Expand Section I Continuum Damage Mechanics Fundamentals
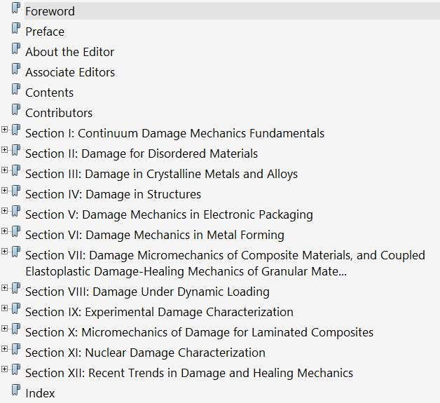440x403 pixels. point(5,130)
